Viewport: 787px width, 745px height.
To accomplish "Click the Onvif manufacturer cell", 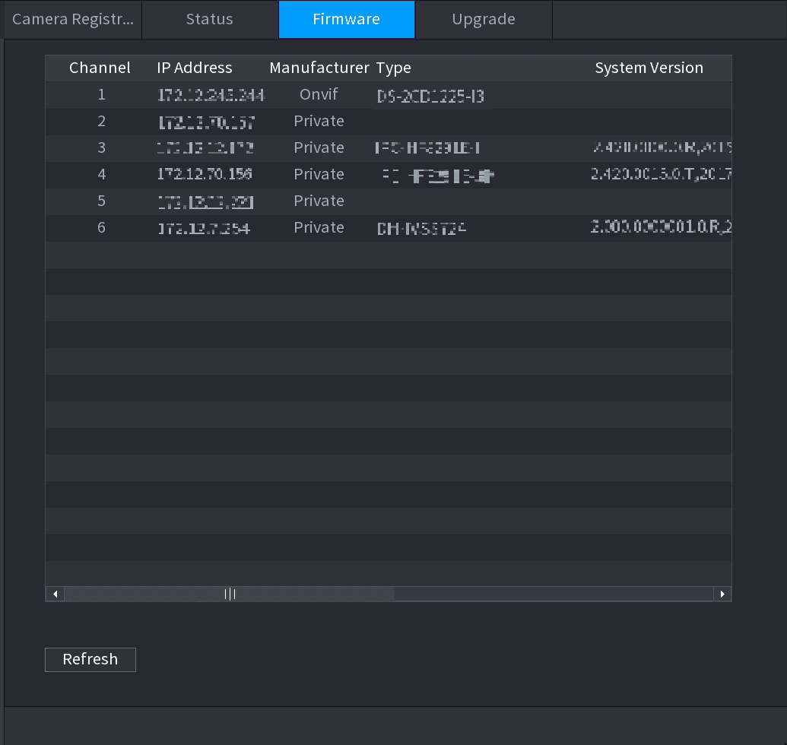I will pyautogui.click(x=319, y=94).
